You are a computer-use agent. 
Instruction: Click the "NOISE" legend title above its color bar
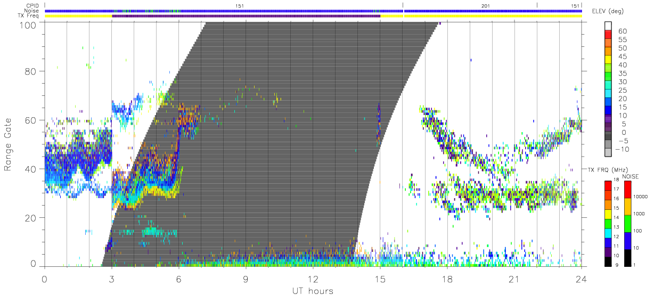(x=631, y=176)
